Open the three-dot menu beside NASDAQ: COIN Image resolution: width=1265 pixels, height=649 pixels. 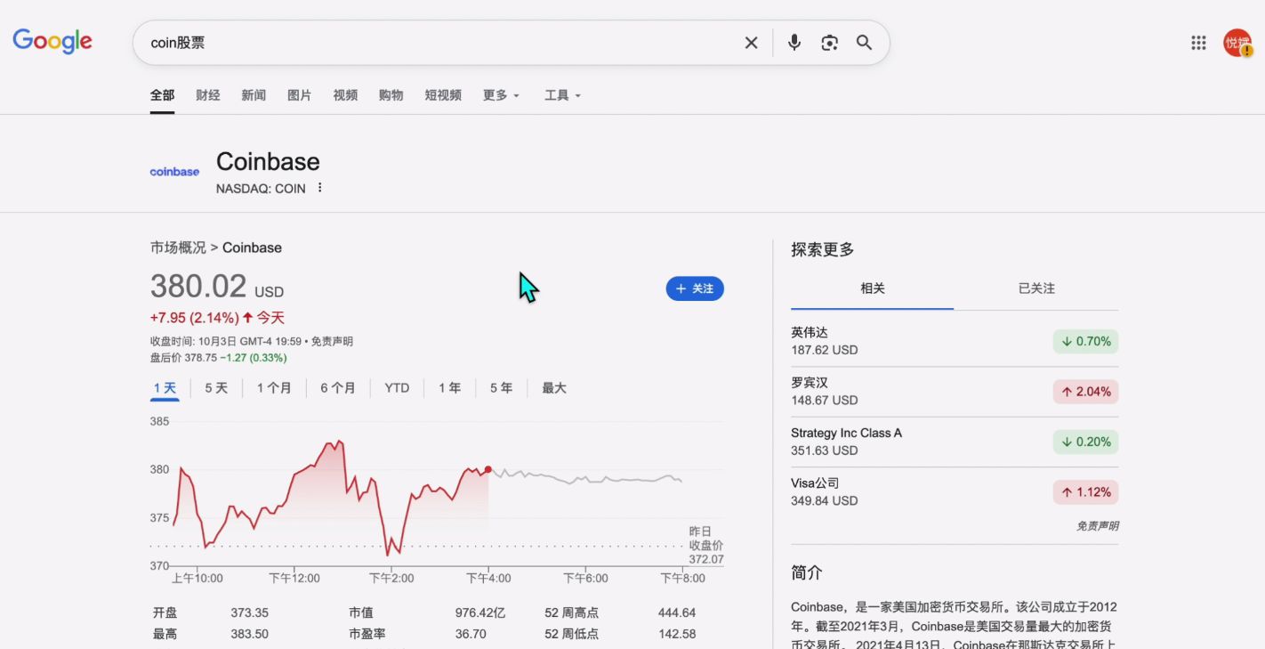319,188
